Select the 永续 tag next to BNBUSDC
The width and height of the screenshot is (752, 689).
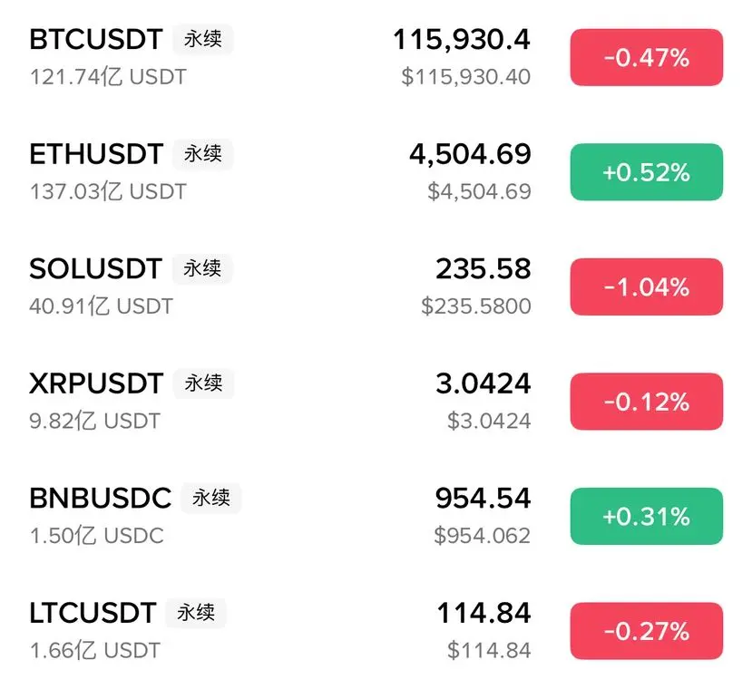[x=211, y=499]
